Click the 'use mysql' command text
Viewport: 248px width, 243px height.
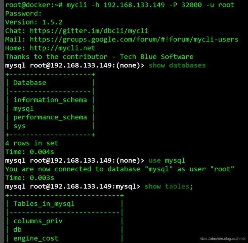click(167, 160)
